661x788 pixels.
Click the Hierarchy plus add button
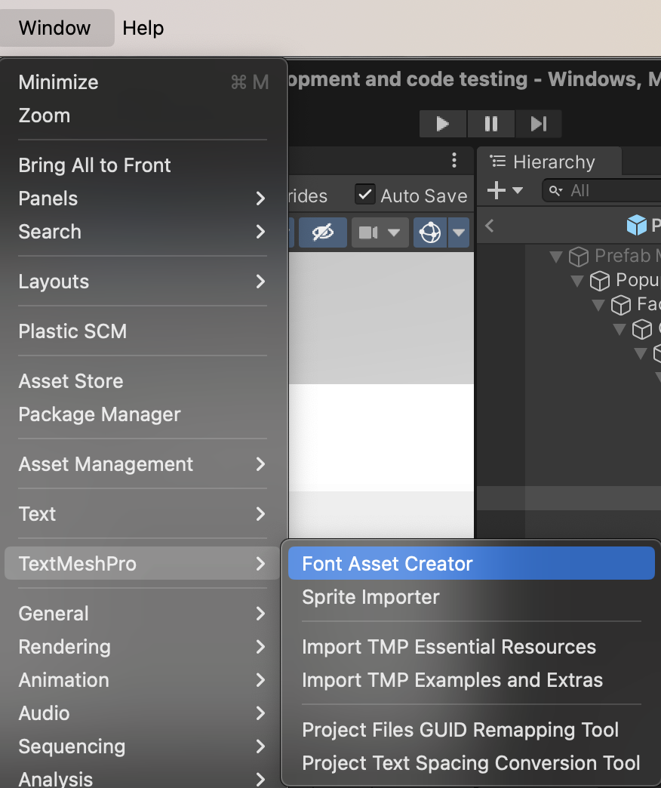(497, 190)
